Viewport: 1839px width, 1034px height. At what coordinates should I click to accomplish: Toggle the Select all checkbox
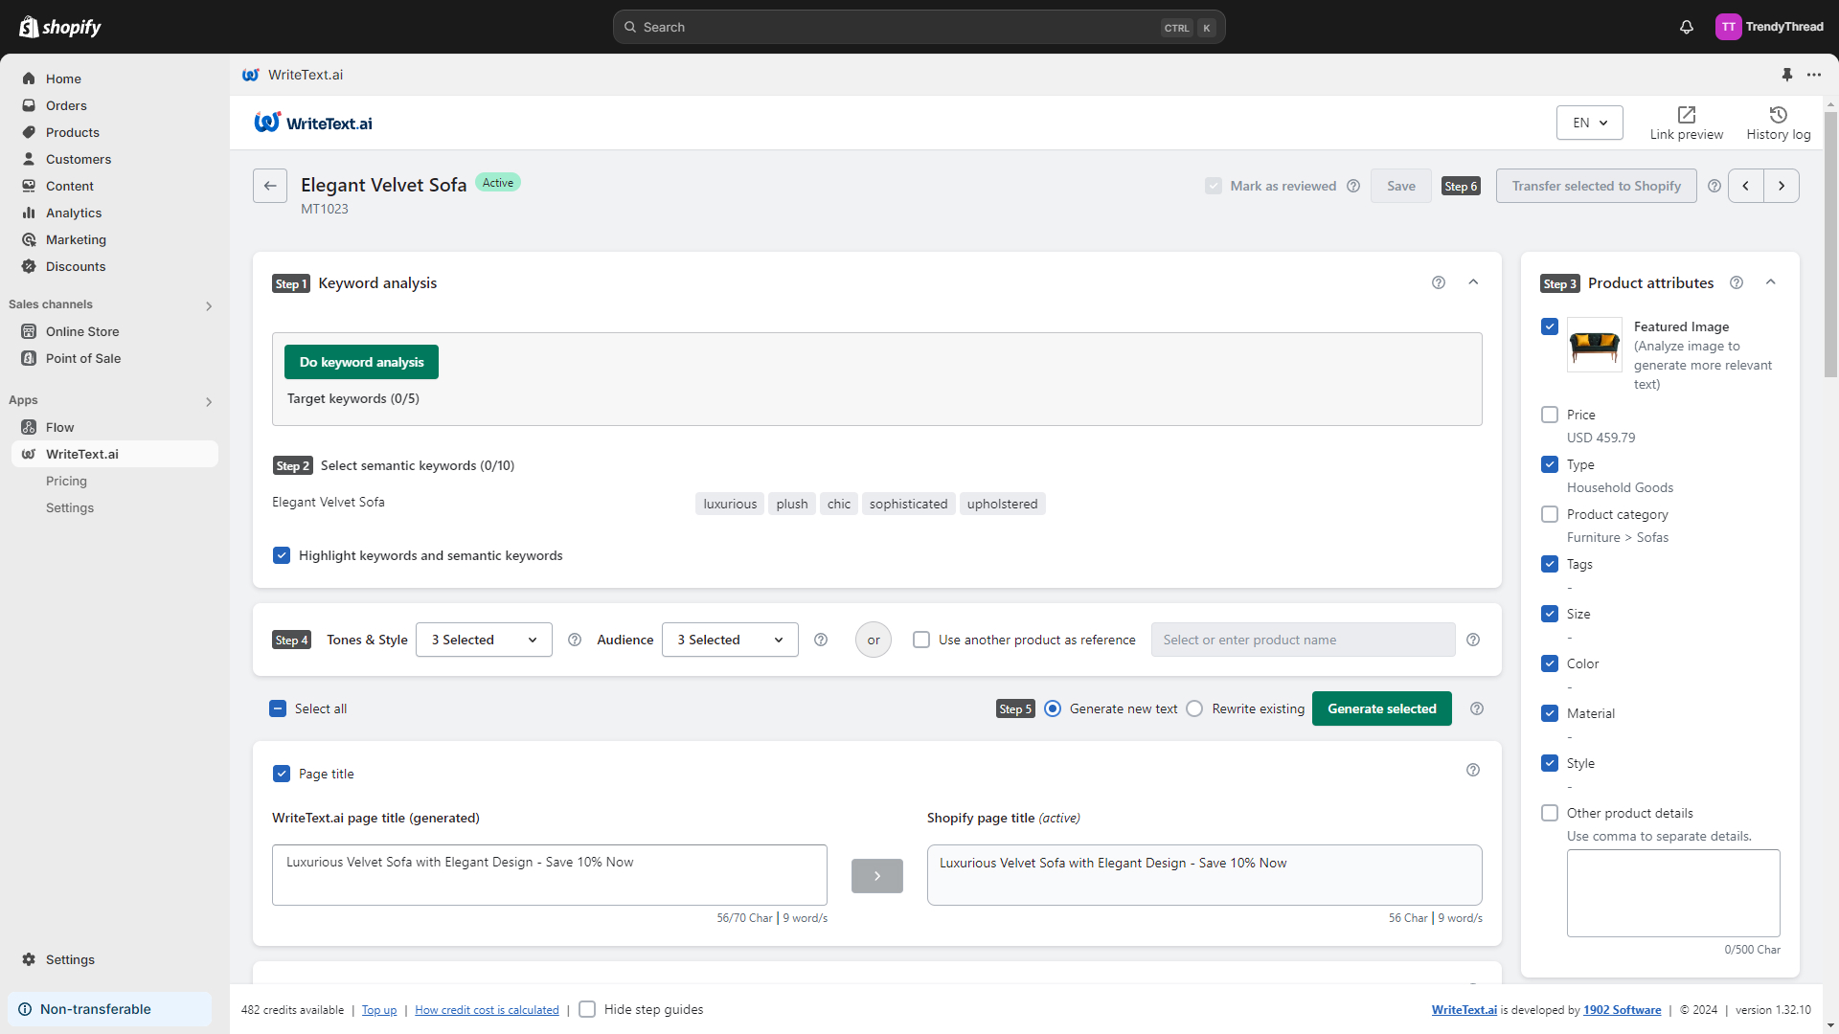pos(278,708)
